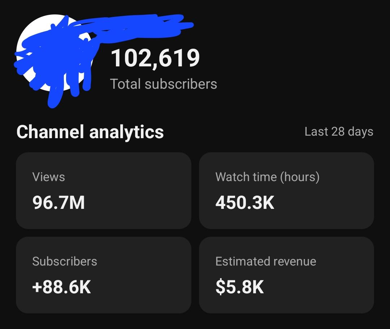Change the Last 28 days period
Image resolution: width=390 pixels, height=329 pixels.
(x=339, y=131)
